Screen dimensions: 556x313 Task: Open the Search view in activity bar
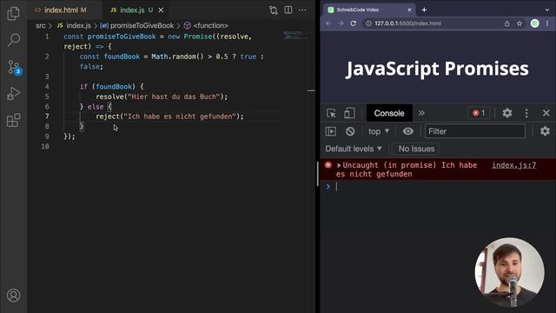coord(14,40)
